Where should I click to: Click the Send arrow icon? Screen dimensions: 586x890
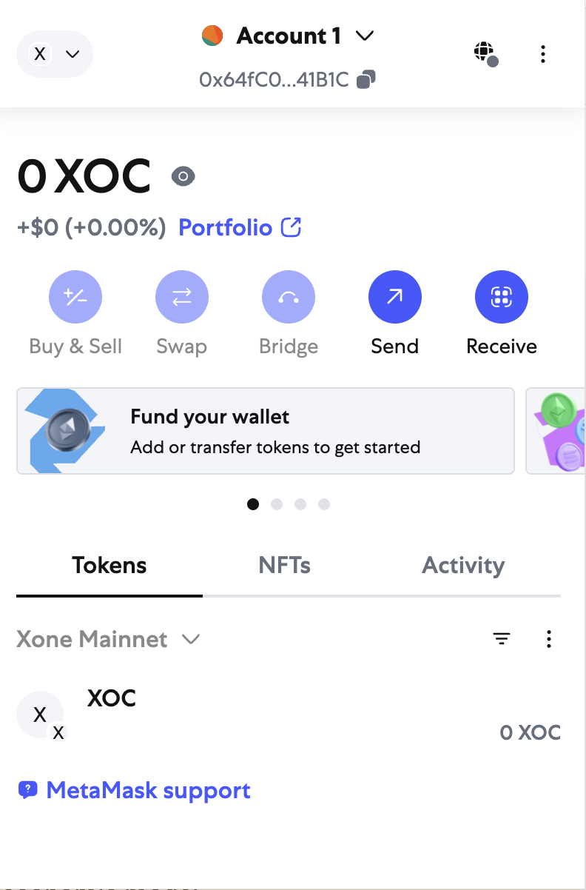[395, 298]
